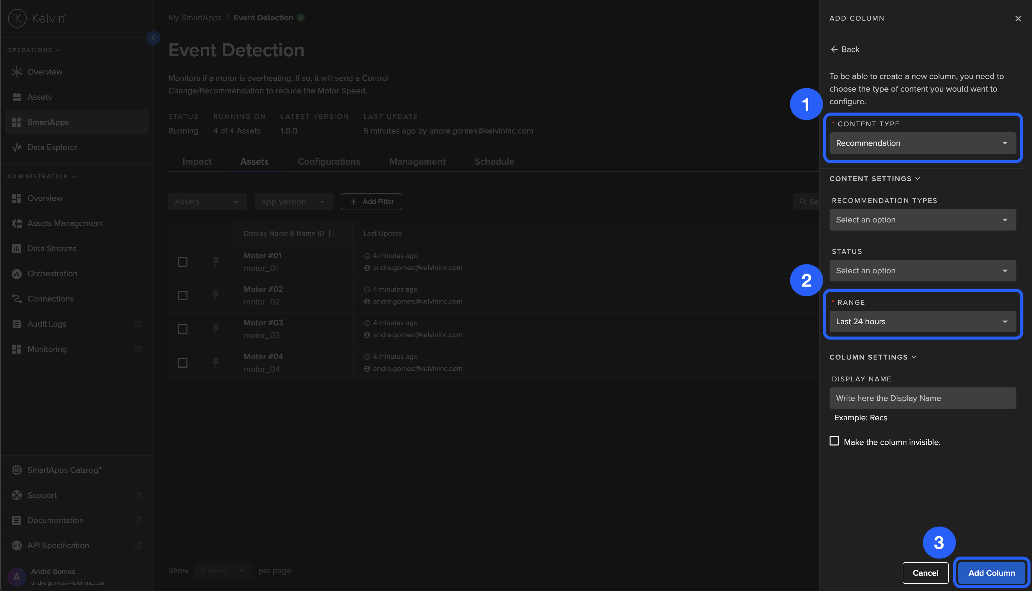Image resolution: width=1032 pixels, height=591 pixels.
Task: Select the Motor #02 row checkbox
Action: [183, 295]
